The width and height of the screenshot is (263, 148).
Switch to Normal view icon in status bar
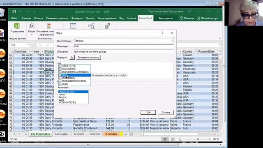165,139
